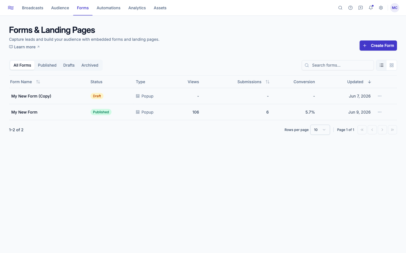Open actions menu for published My New Form
This screenshot has height=253, width=406.
pyautogui.click(x=380, y=112)
